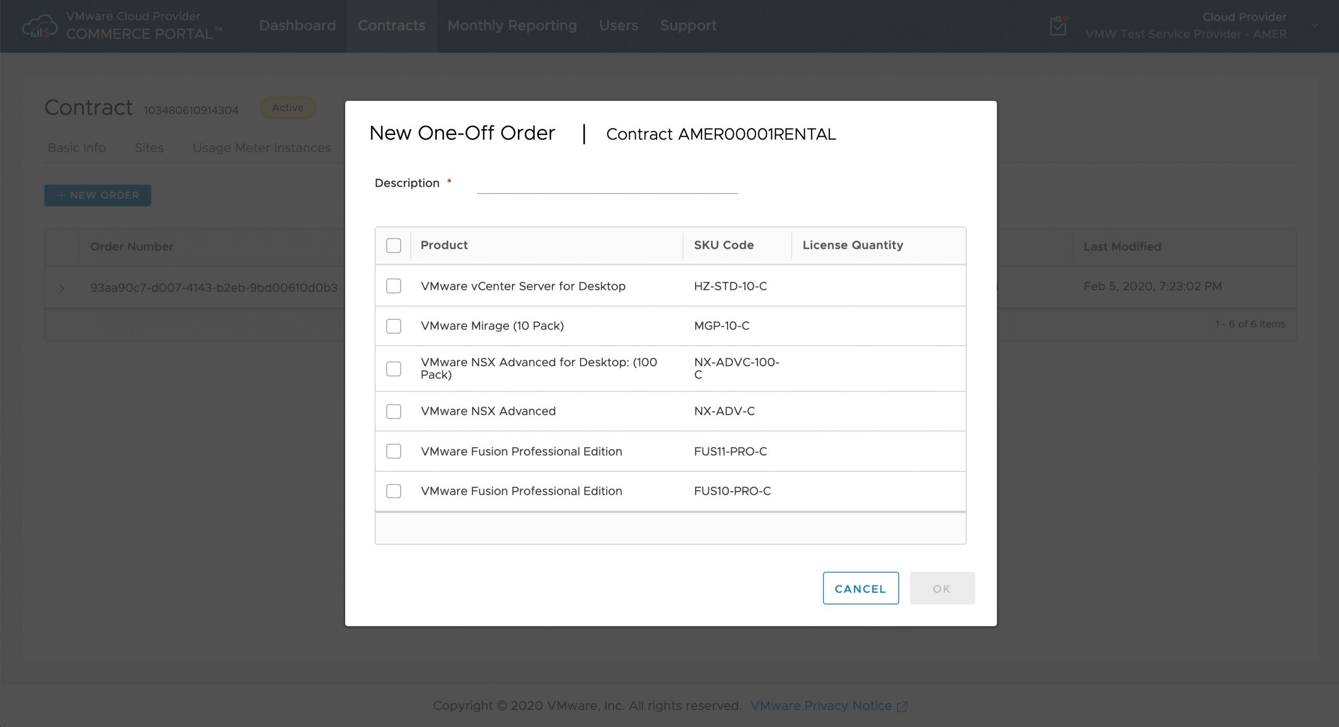Click the VMware cloud logo icon
This screenshot has width=1339, height=727.
coord(40,26)
